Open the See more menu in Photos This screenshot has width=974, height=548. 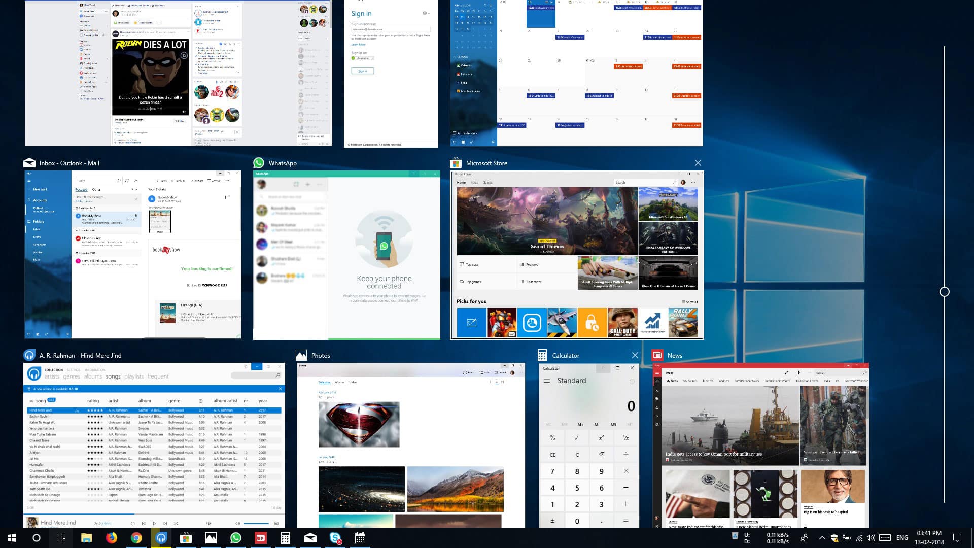[x=521, y=372]
